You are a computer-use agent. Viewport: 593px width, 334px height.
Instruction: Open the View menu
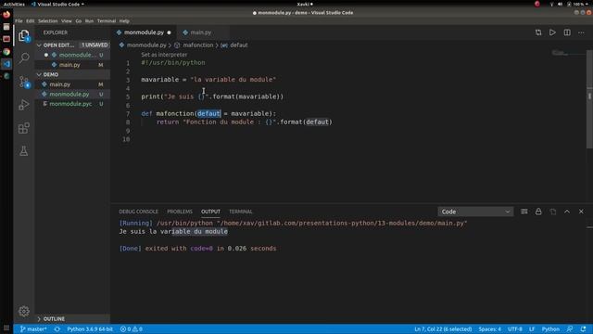66,21
